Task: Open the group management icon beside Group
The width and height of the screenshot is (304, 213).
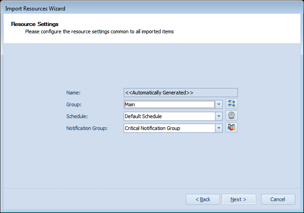Action: pos(231,104)
